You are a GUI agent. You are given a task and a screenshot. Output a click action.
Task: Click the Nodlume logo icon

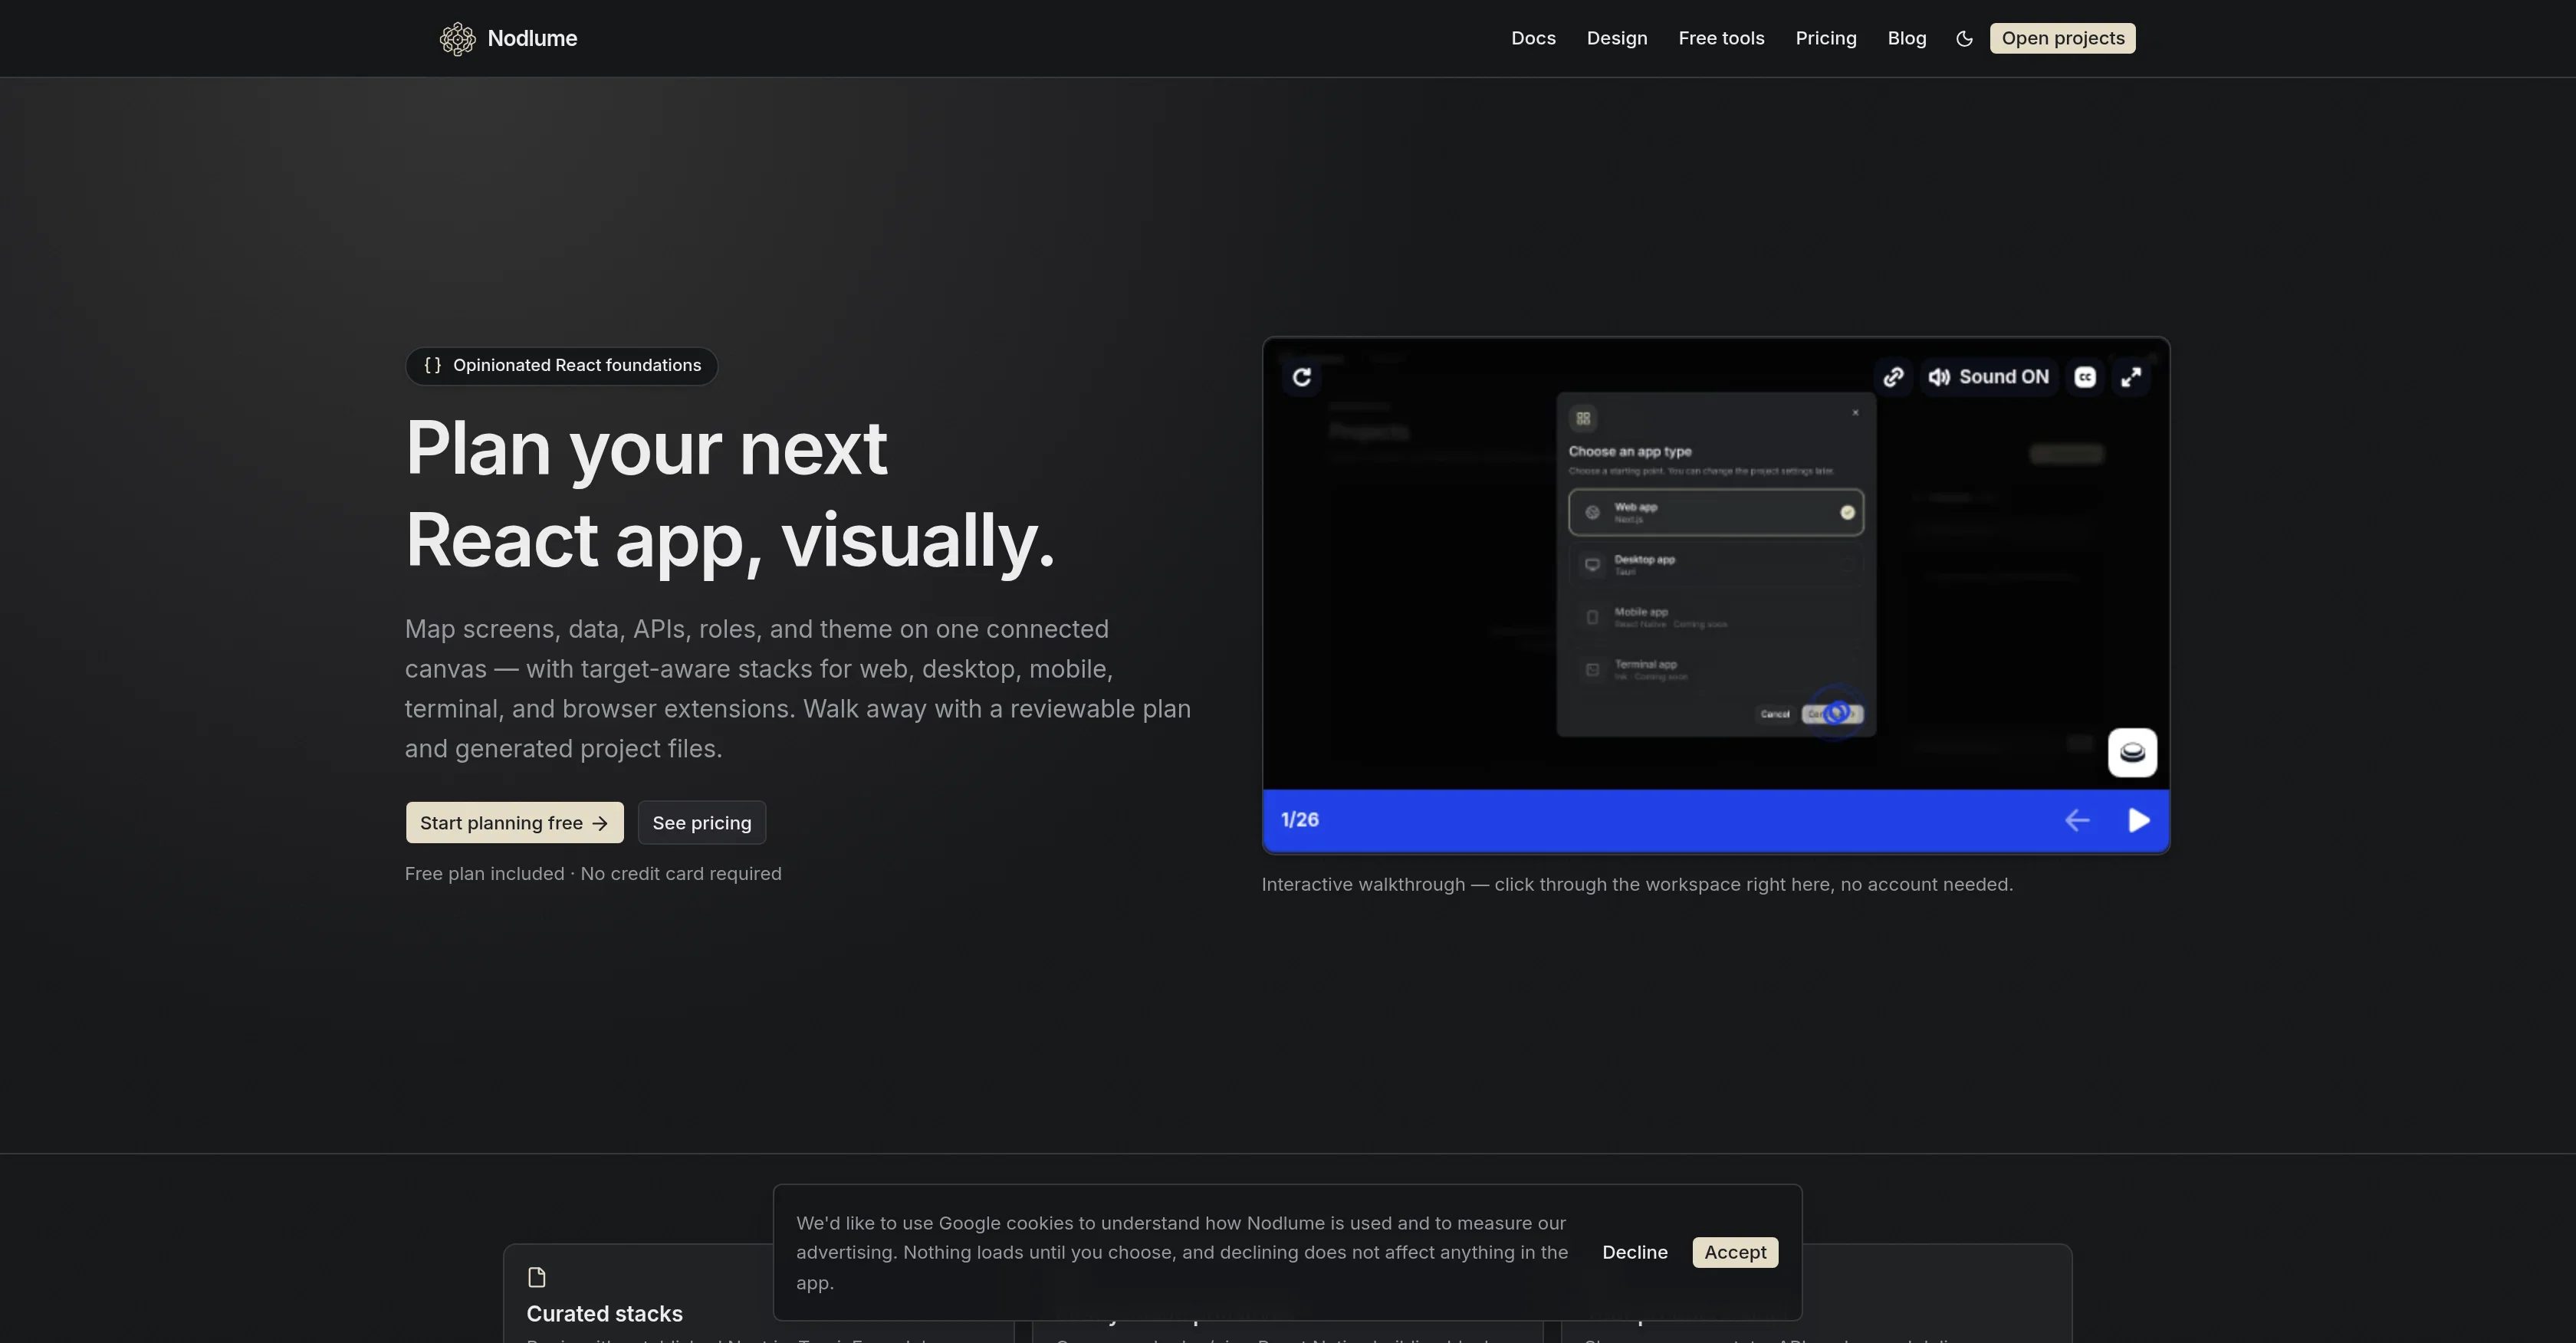pyautogui.click(x=458, y=38)
